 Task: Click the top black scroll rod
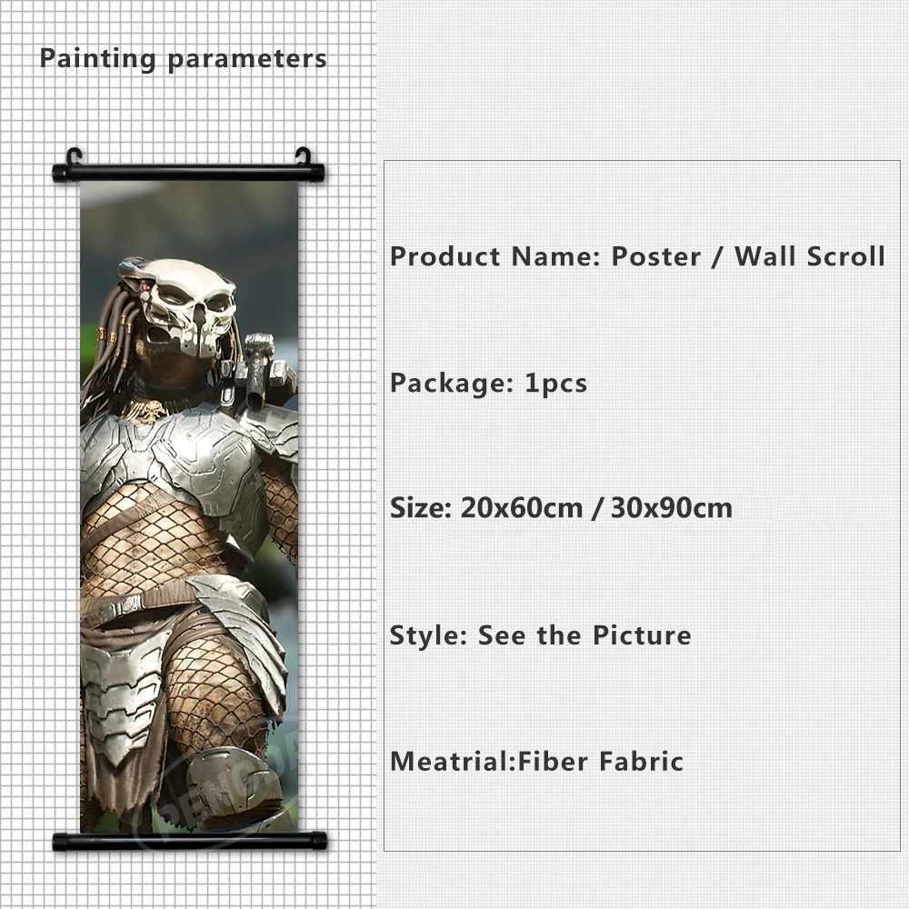click(189, 174)
